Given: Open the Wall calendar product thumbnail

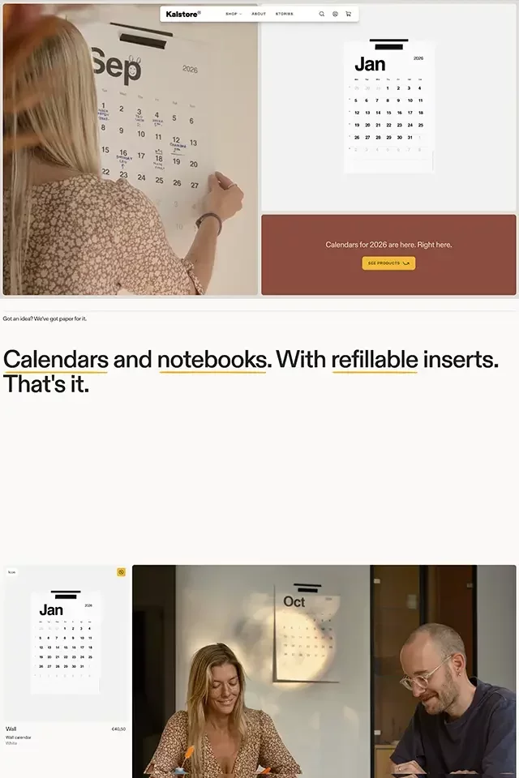Looking at the screenshot, I should click(66, 643).
